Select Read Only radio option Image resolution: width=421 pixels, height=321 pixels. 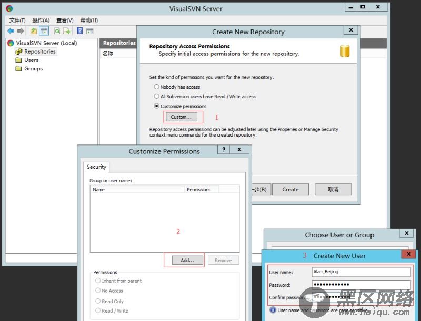click(x=98, y=301)
